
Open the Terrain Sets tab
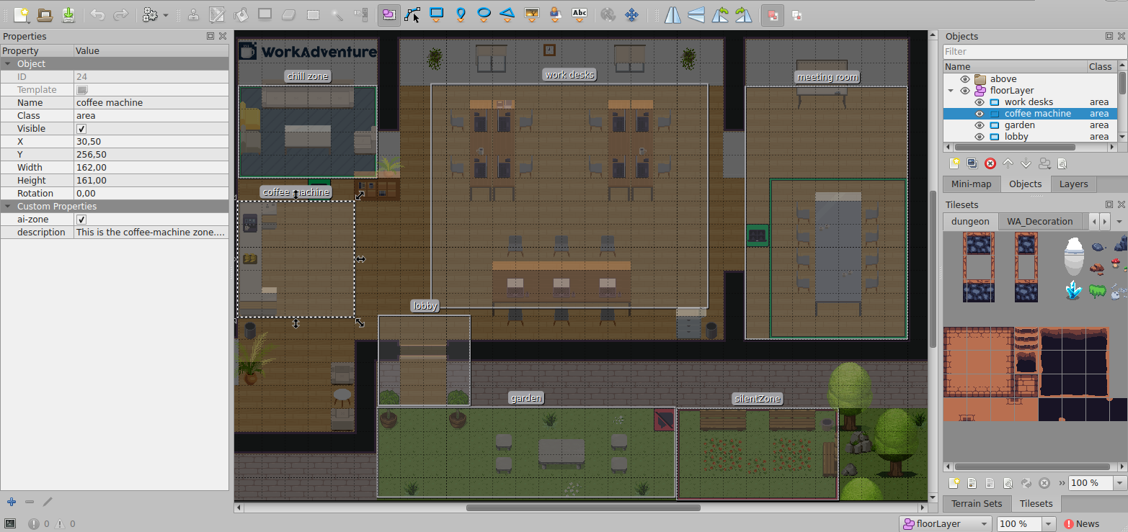(977, 503)
